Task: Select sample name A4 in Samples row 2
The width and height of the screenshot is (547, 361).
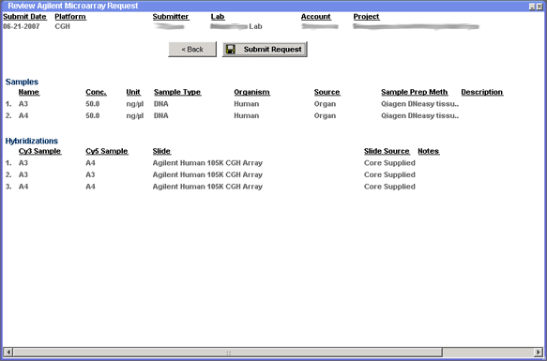Action: click(23, 115)
